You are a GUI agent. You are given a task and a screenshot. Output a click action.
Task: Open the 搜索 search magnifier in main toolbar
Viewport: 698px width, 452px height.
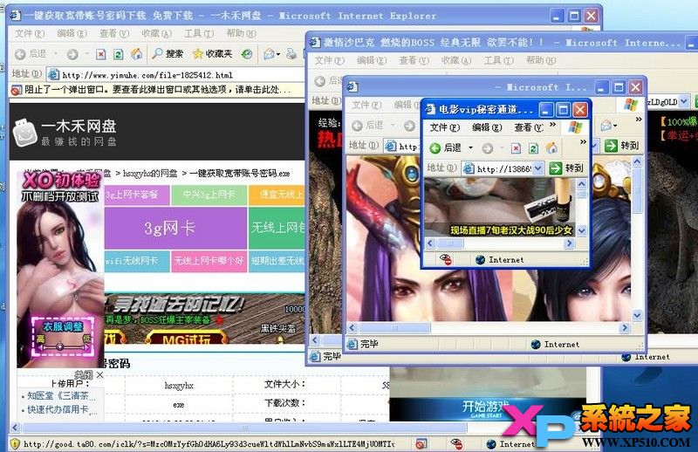168,54
